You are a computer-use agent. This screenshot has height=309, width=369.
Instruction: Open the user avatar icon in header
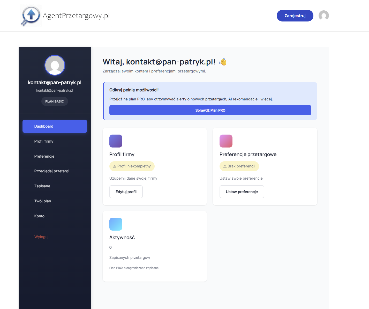323,16
